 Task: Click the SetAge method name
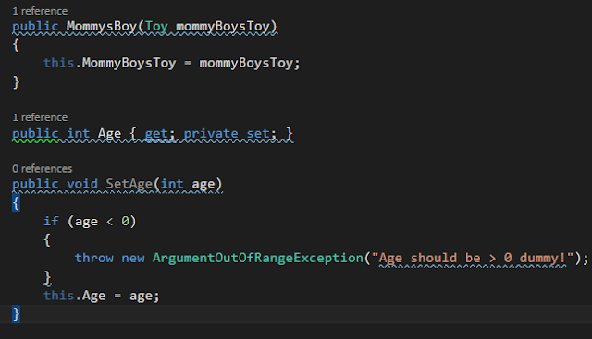click(129, 184)
